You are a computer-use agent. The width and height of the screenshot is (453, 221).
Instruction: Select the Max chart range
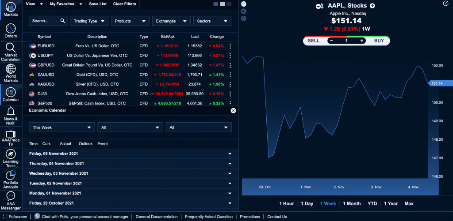pyautogui.click(x=409, y=203)
